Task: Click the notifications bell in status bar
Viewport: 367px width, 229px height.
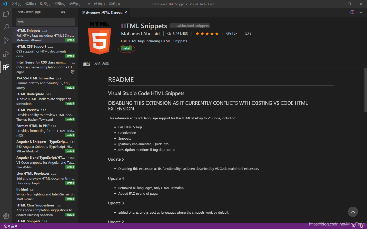Action: pos(361,226)
